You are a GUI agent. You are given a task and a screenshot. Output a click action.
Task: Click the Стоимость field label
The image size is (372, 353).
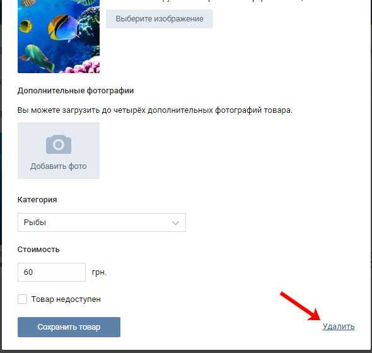tap(38, 250)
